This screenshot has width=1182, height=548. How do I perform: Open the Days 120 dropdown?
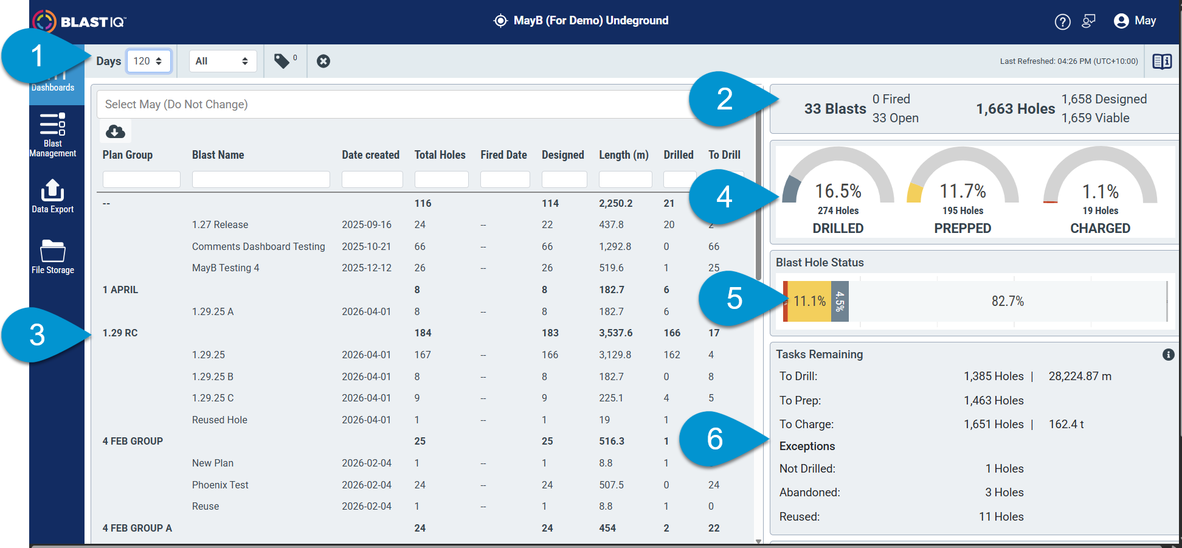pyautogui.click(x=149, y=61)
